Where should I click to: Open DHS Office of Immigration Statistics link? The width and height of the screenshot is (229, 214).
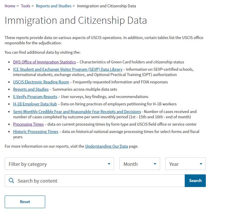44,62
